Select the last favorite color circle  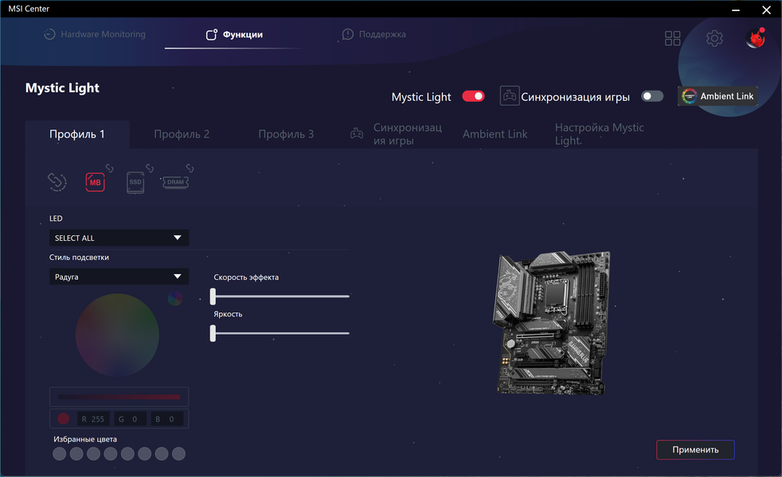point(178,454)
